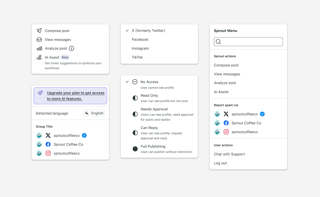Focus the Sprout Menu search field

pyautogui.click(x=248, y=42)
